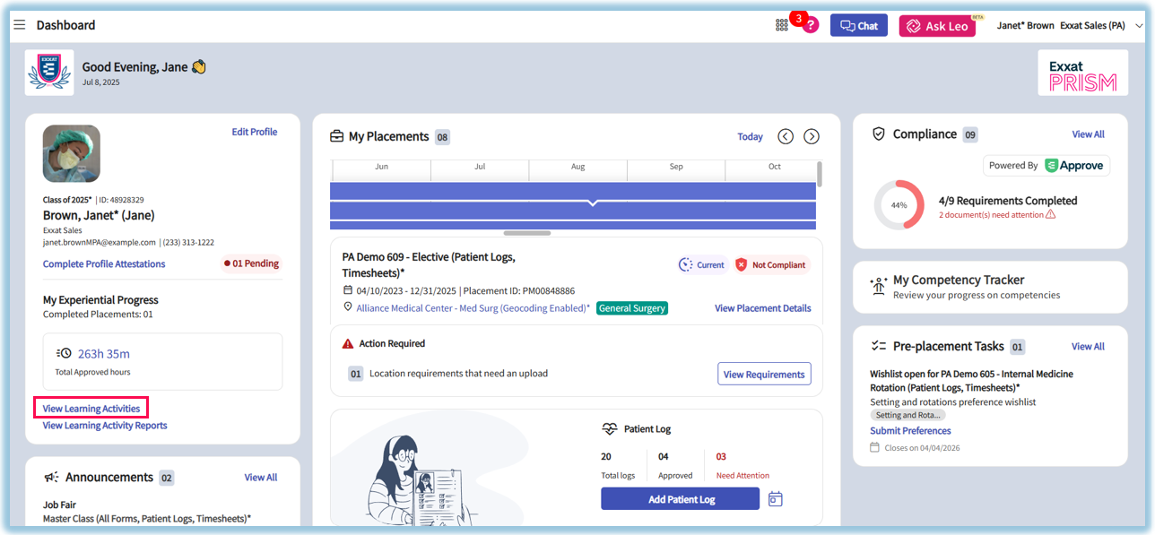Go to next timeline period arrow
Image resolution: width=1155 pixels, height=535 pixels.
(x=812, y=136)
